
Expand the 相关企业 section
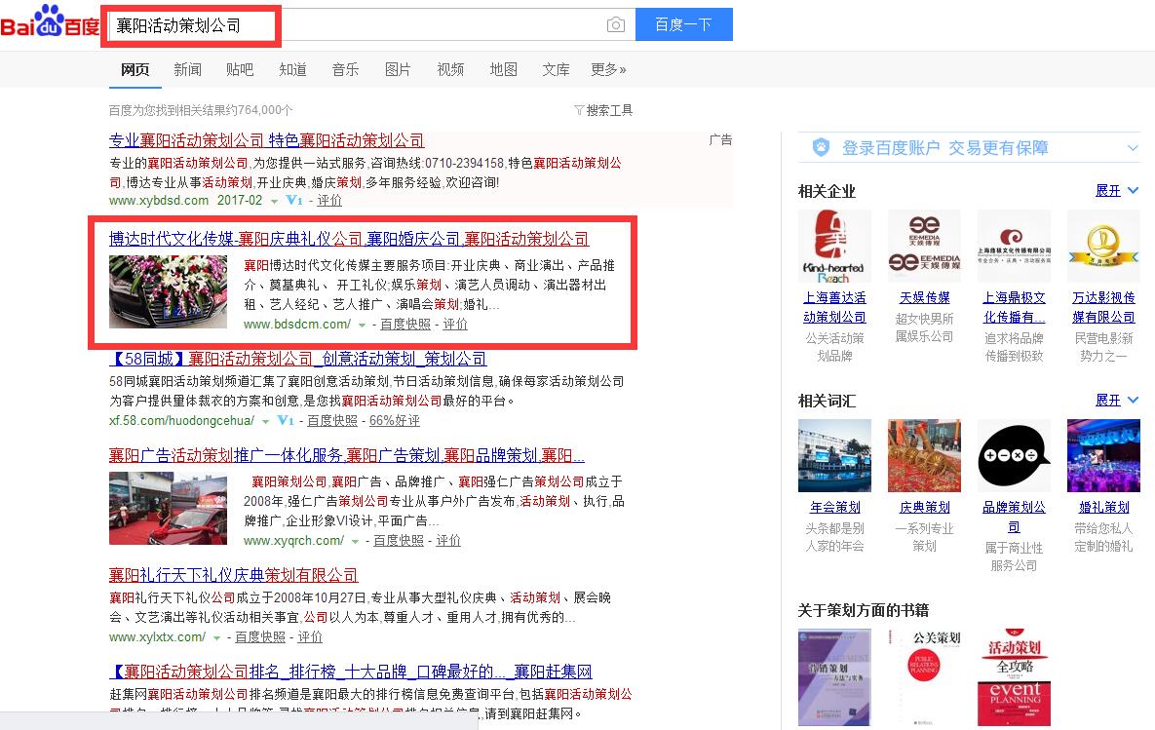1117,191
